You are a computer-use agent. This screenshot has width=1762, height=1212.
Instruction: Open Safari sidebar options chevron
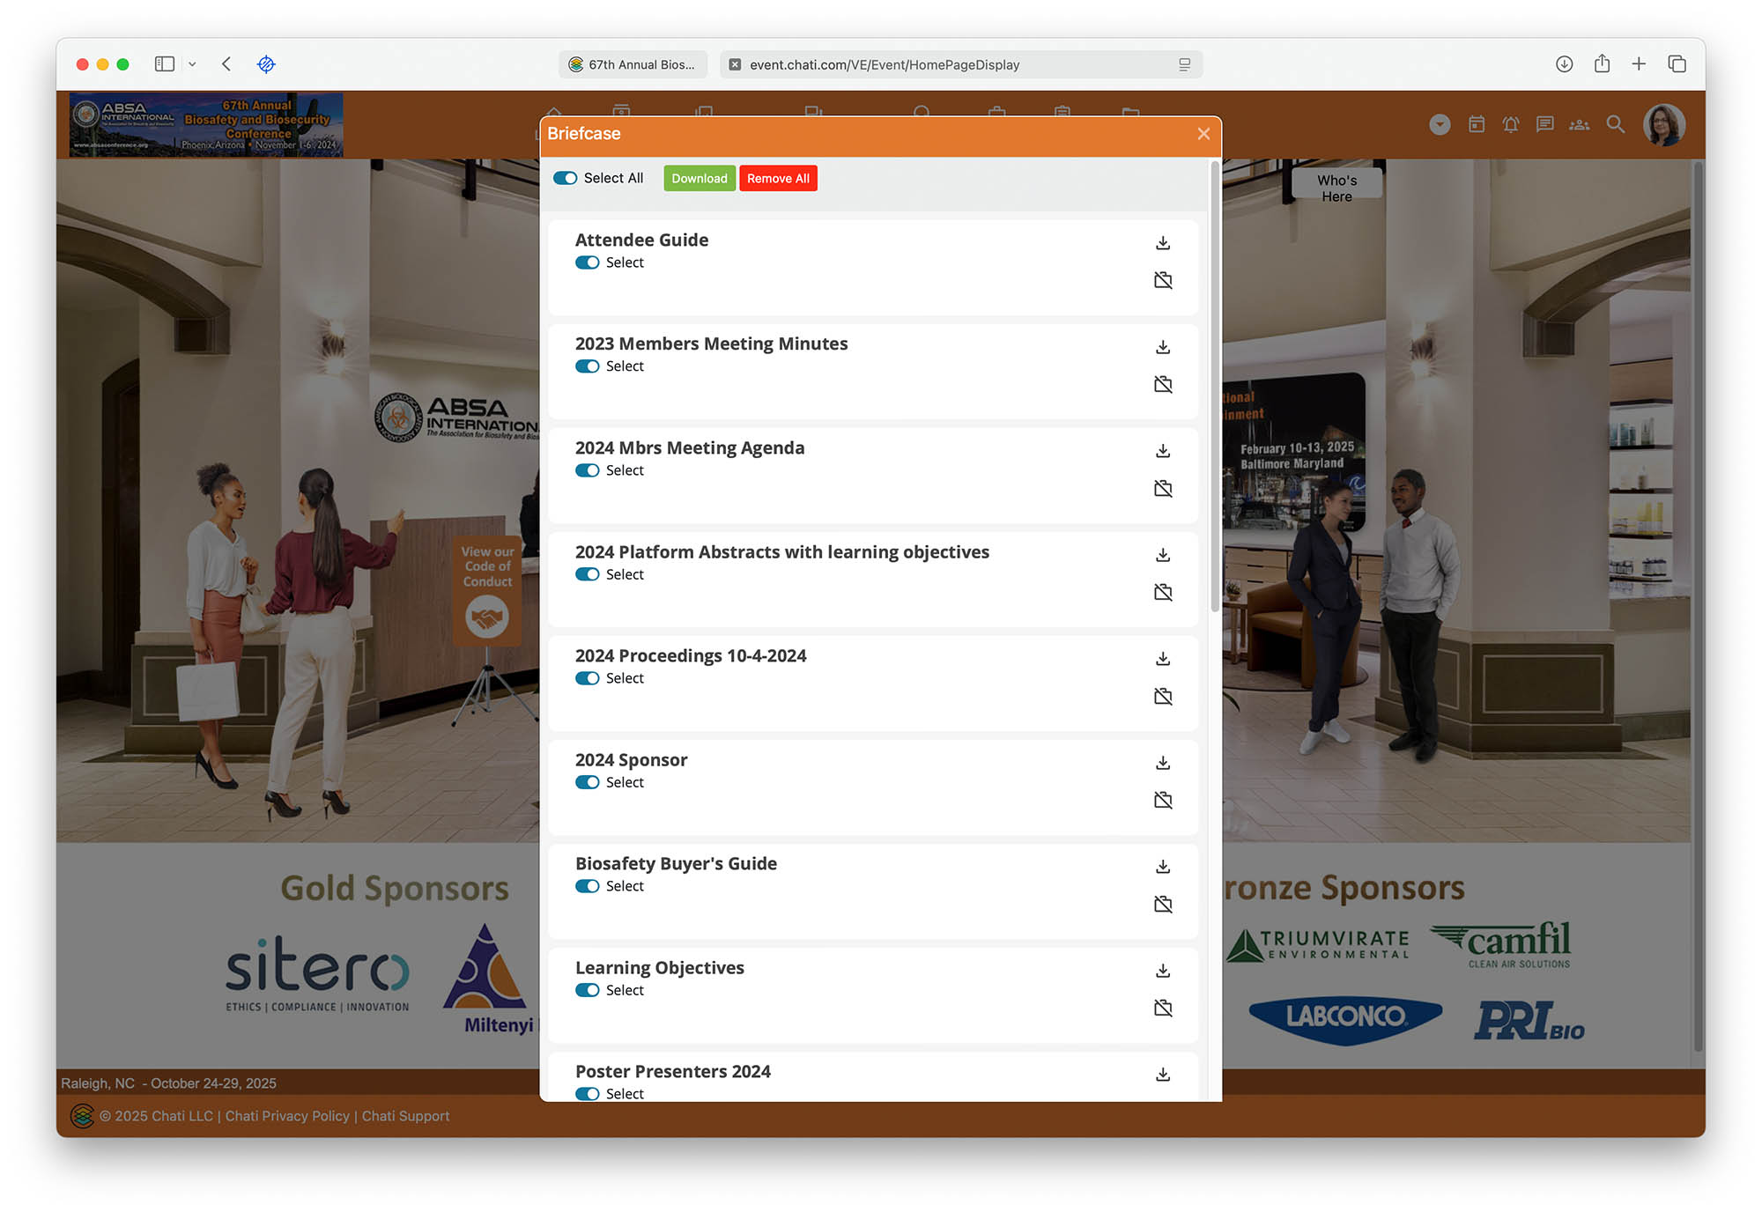[192, 64]
